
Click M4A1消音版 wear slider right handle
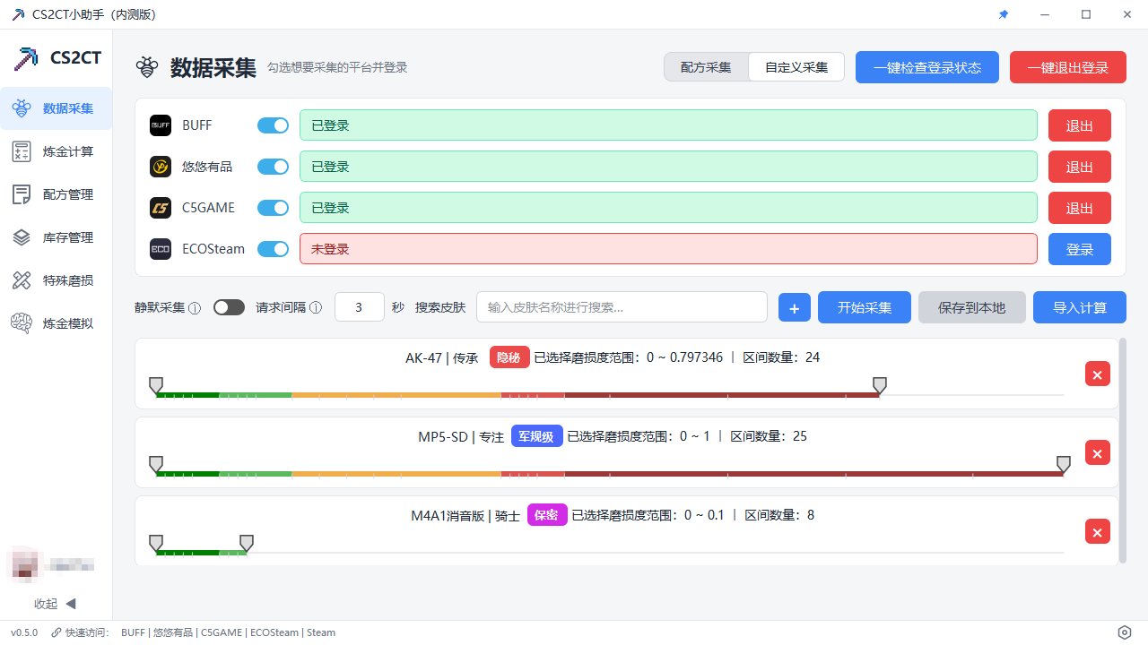[247, 543]
